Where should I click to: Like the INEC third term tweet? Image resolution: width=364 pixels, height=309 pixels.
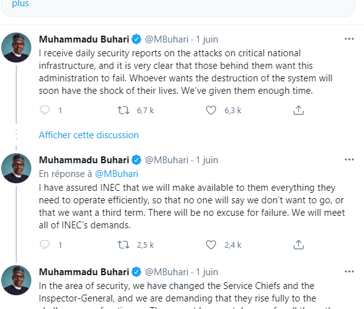click(211, 245)
